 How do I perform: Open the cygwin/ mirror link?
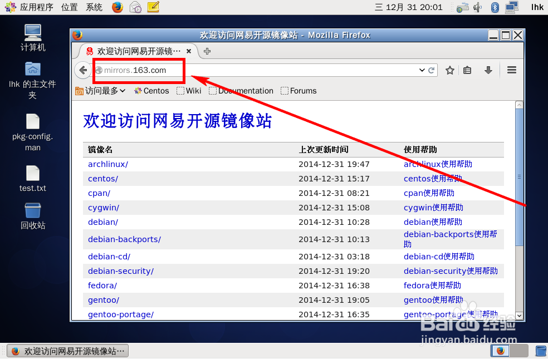click(x=104, y=208)
